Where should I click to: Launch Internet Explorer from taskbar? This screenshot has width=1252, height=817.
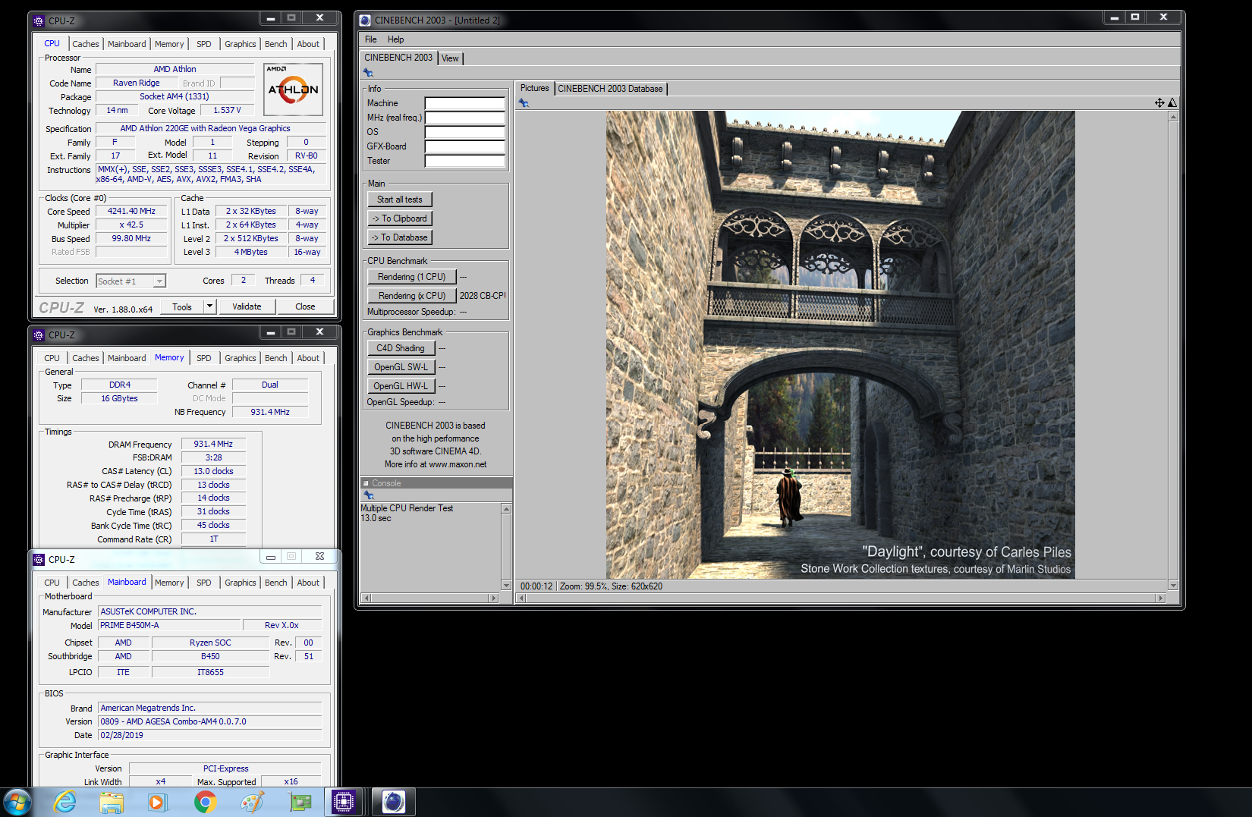65,802
